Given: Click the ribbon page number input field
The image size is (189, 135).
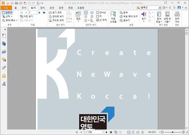Looking at the screenshot, I should [x=33, y=13].
